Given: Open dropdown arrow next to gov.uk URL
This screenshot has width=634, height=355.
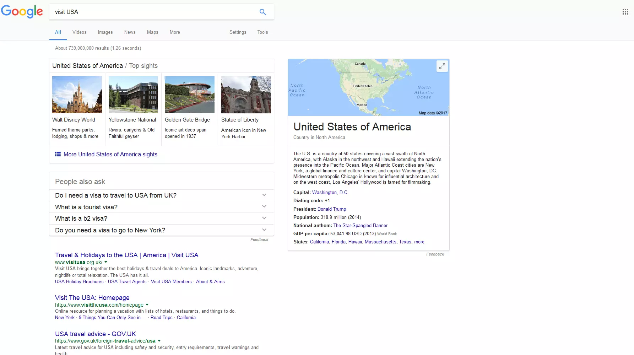Looking at the screenshot, I should click(159, 341).
